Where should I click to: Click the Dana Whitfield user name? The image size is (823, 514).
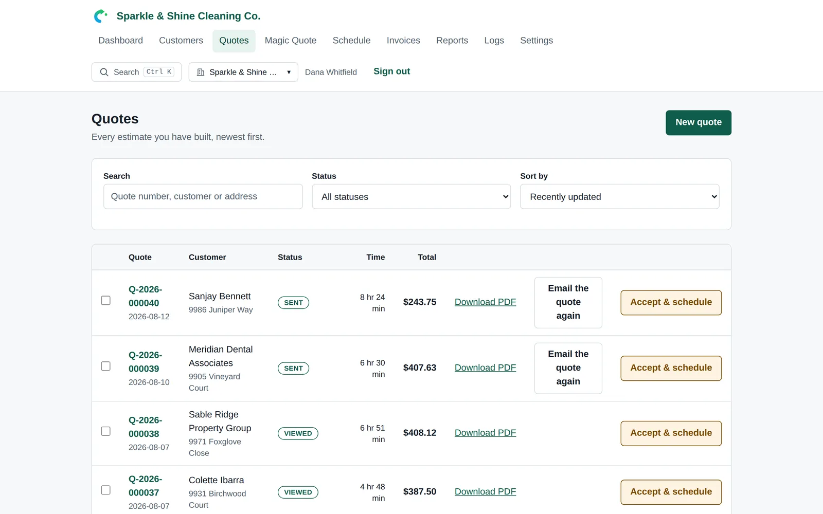[x=331, y=72]
